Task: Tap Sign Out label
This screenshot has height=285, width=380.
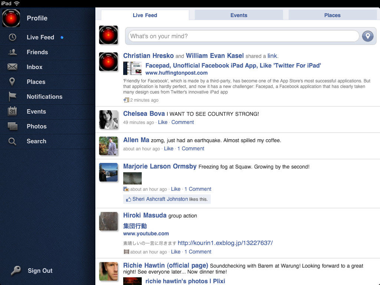Action: pyautogui.click(x=40, y=271)
